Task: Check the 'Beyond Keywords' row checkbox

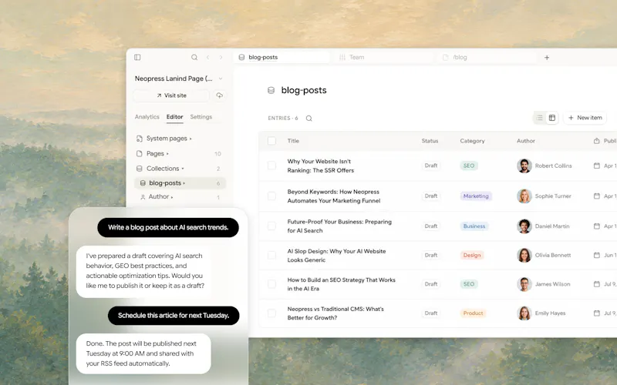Action: pos(271,196)
